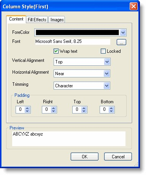The width and height of the screenshot is (146, 175).
Task: Increase the Bottom padding value
Action: (x=111, y=108)
